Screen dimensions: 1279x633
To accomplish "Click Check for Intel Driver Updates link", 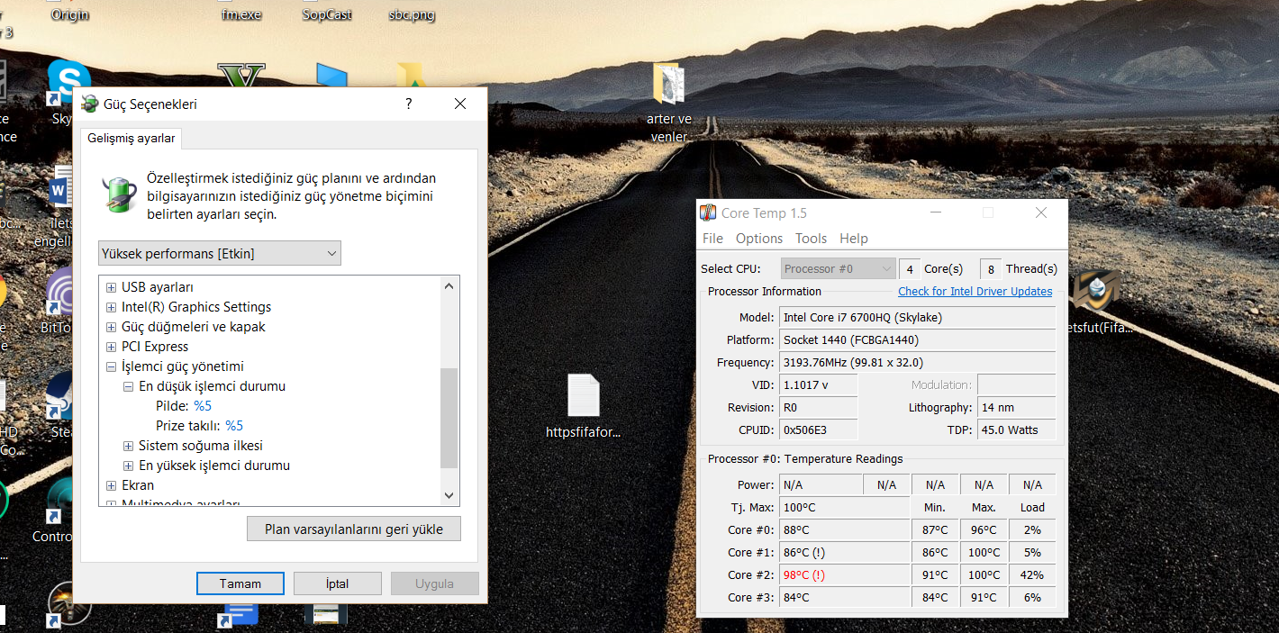I will tap(975, 292).
